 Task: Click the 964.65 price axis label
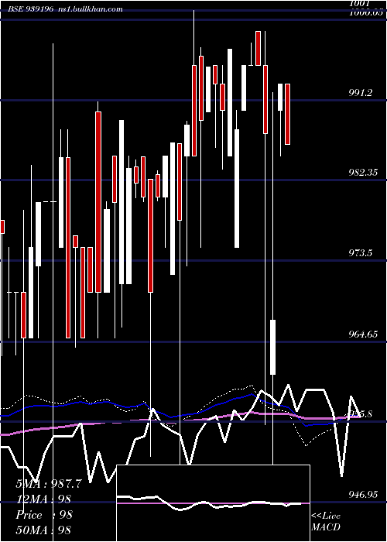(363, 334)
